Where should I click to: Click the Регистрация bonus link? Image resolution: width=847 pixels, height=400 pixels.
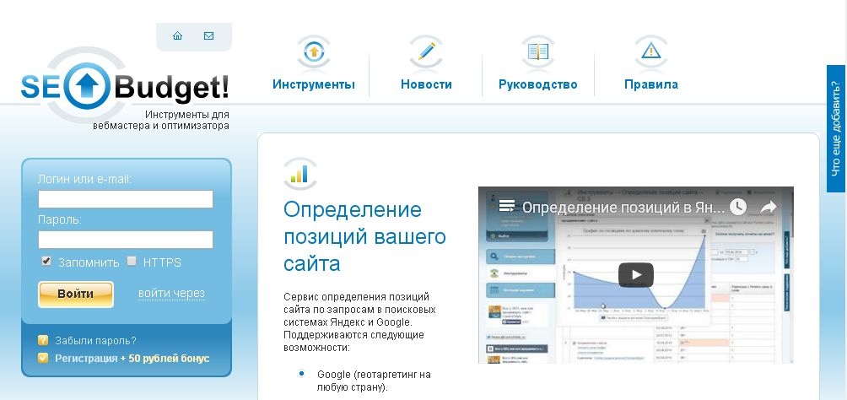click(132, 359)
